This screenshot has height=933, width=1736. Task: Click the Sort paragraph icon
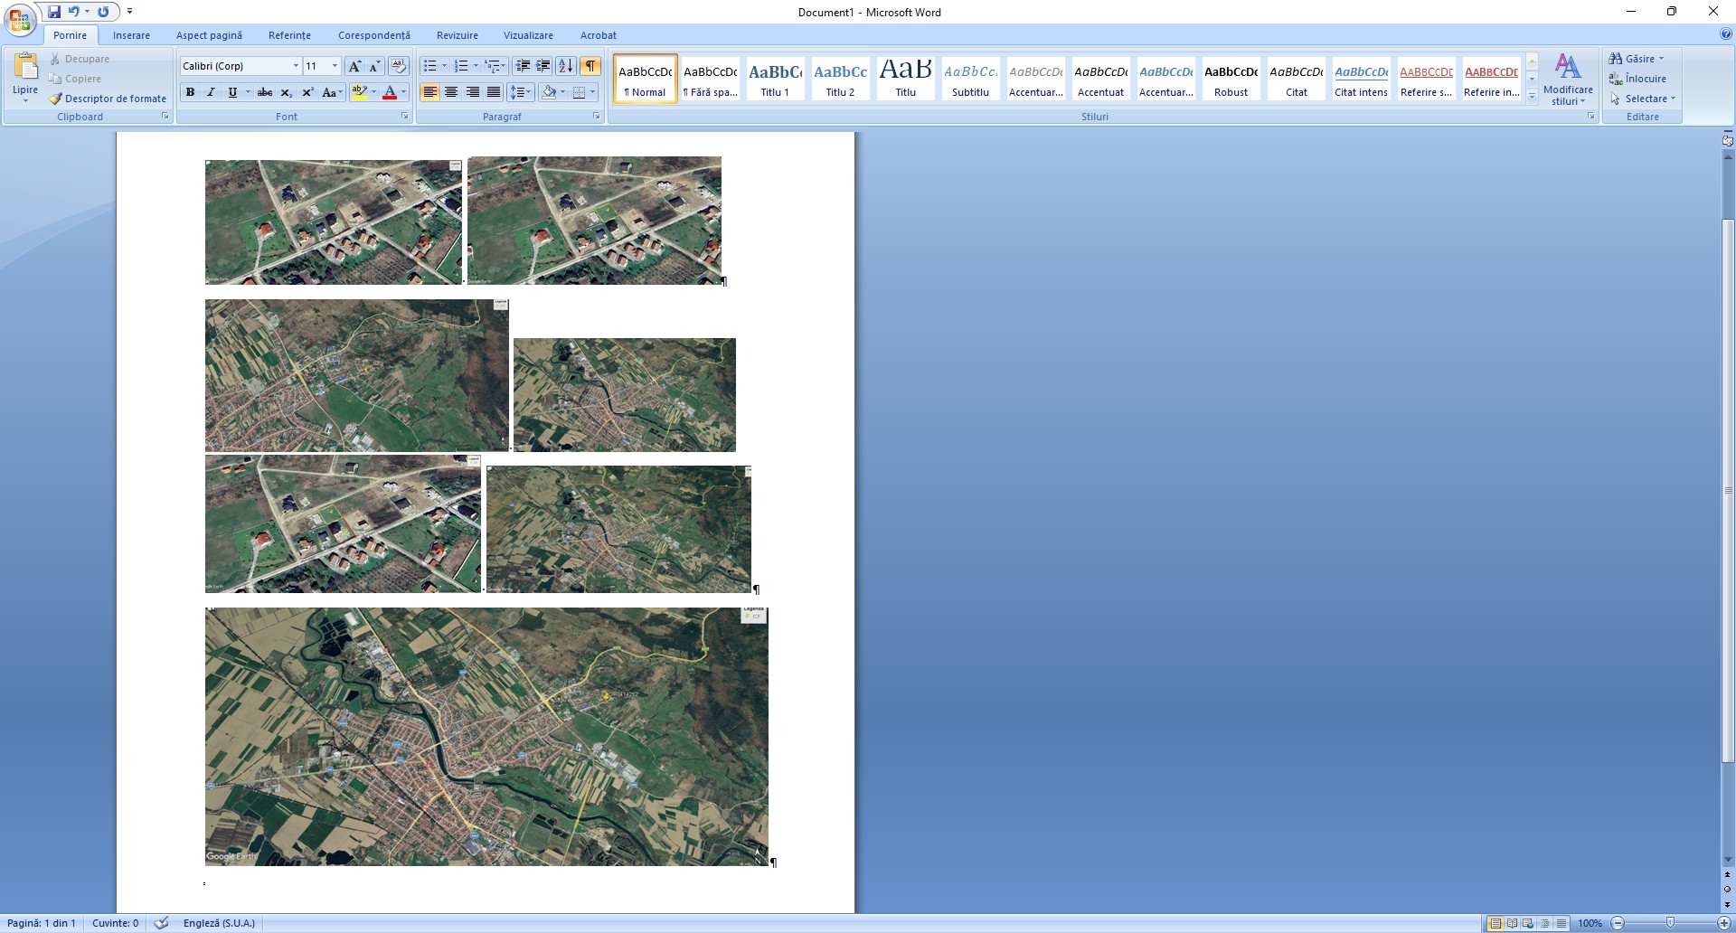[566, 66]
